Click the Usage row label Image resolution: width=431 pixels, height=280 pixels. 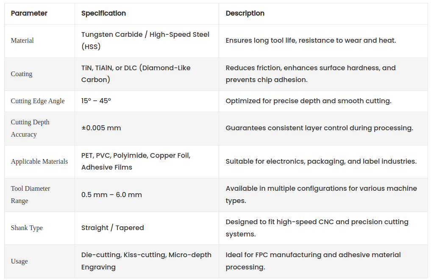pyautogui.click(x=19, y=261)
